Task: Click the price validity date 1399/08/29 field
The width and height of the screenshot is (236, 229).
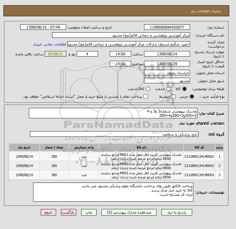Action: coord(167,64)
